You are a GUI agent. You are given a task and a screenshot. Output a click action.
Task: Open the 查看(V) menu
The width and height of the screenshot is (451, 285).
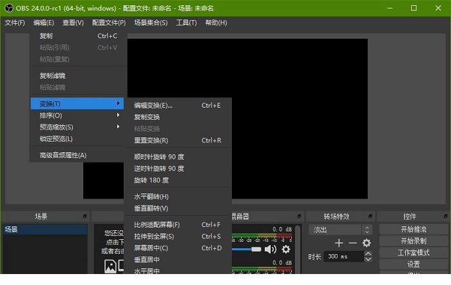(73, 23)
